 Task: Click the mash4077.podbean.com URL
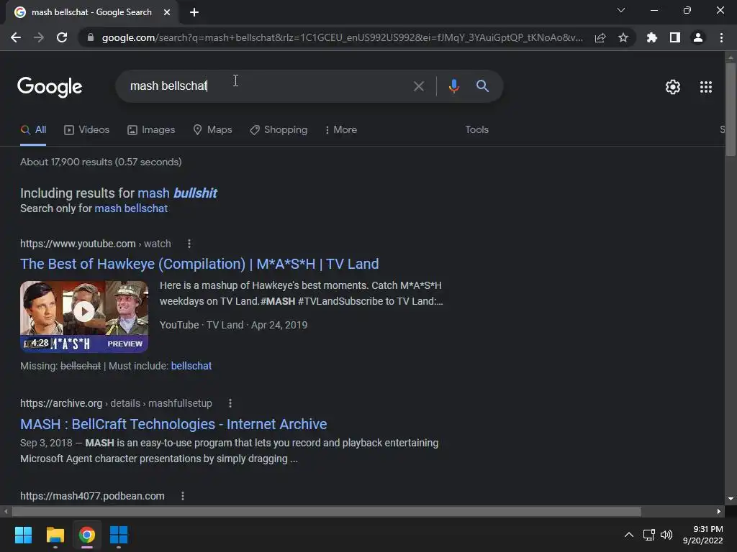92,496
